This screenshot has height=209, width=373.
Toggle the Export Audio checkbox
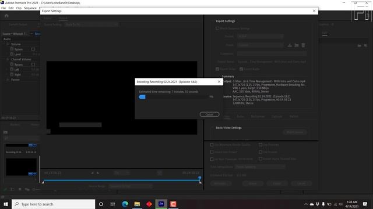click(241, 69)
